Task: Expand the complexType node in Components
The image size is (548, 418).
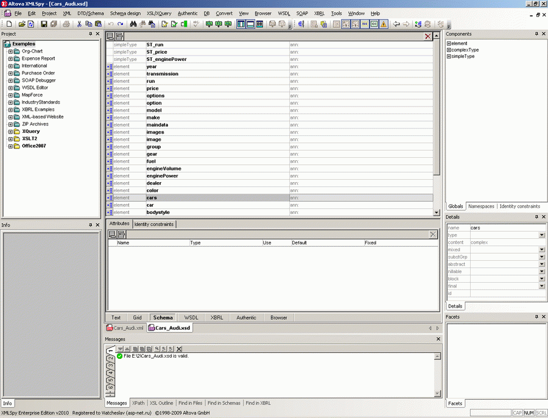Action: click(x=449, y=50)
